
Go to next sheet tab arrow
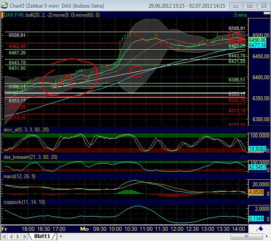(x=18, y=236)
